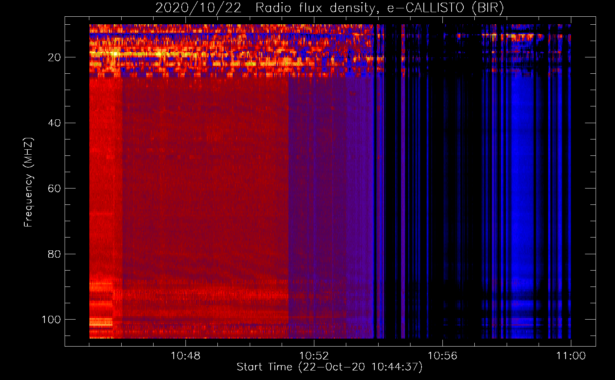Click the 10:48 time tick label
Viewport: 615px width, 380px height.
click(185, 356)
